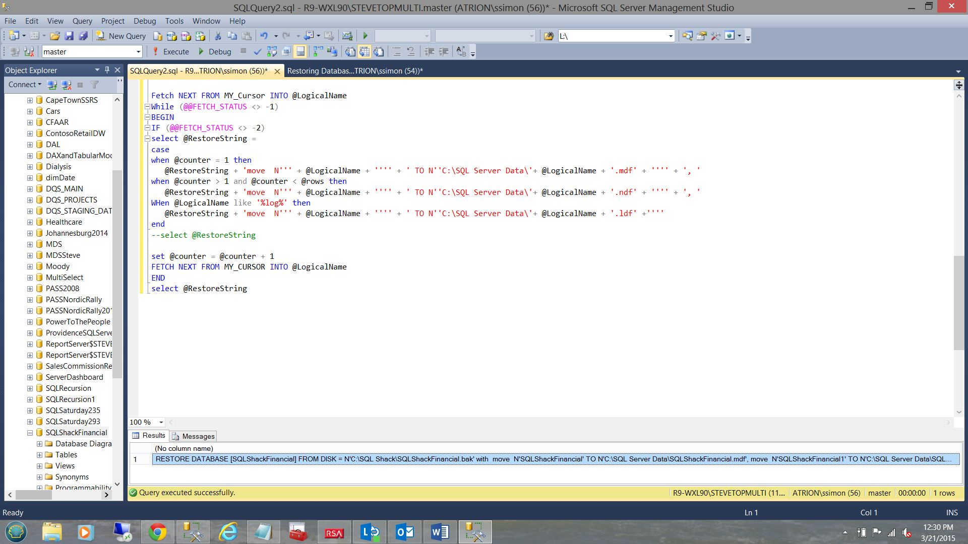Click the Undo arrow icon
The height and width of the screenshot is (544, 968).
pos(264,36)
